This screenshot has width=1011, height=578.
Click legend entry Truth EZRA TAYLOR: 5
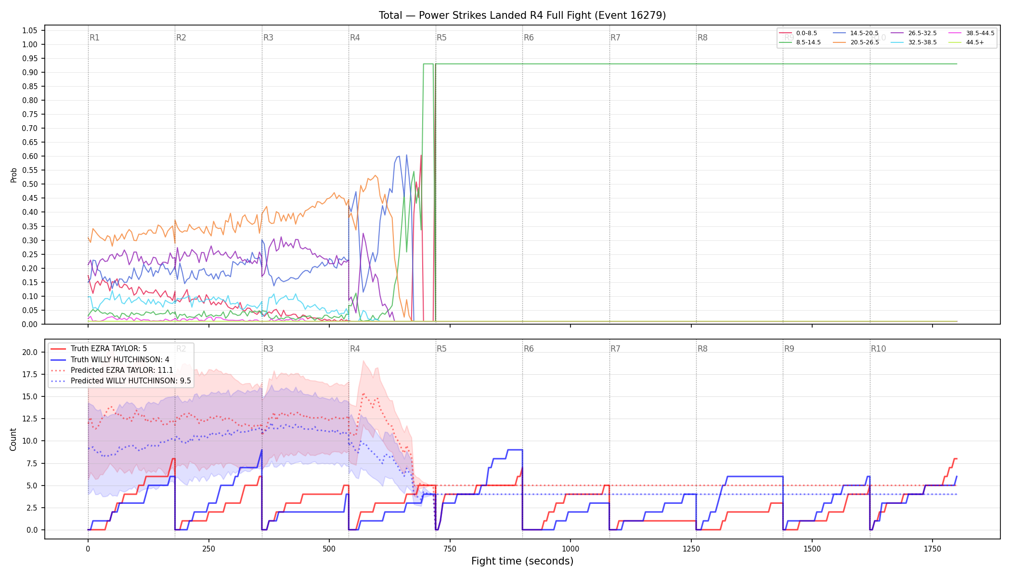pyautogui.click(x=99, y=349)
